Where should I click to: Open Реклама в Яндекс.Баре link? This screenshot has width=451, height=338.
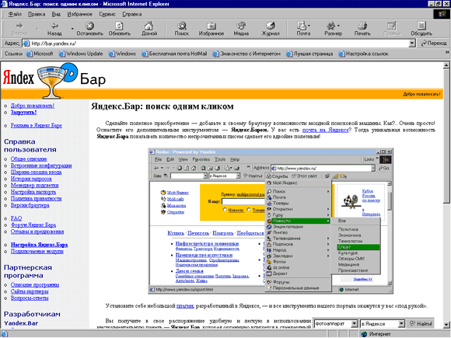pyautogui.click(x=37, y=126)
